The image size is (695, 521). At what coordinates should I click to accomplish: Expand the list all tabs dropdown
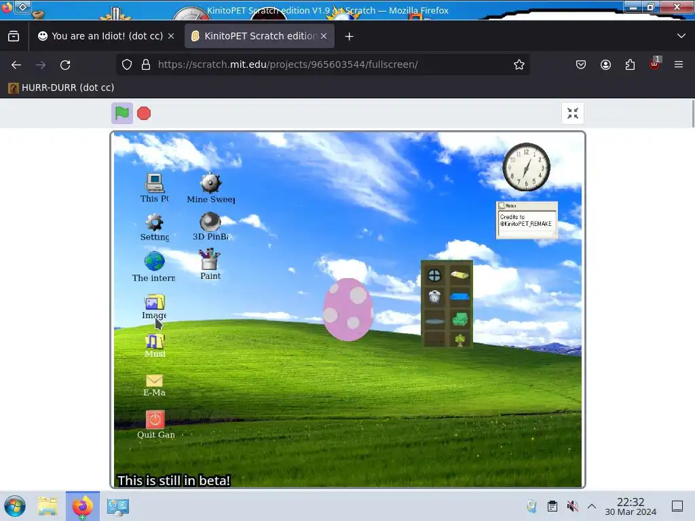pos(681,36)
